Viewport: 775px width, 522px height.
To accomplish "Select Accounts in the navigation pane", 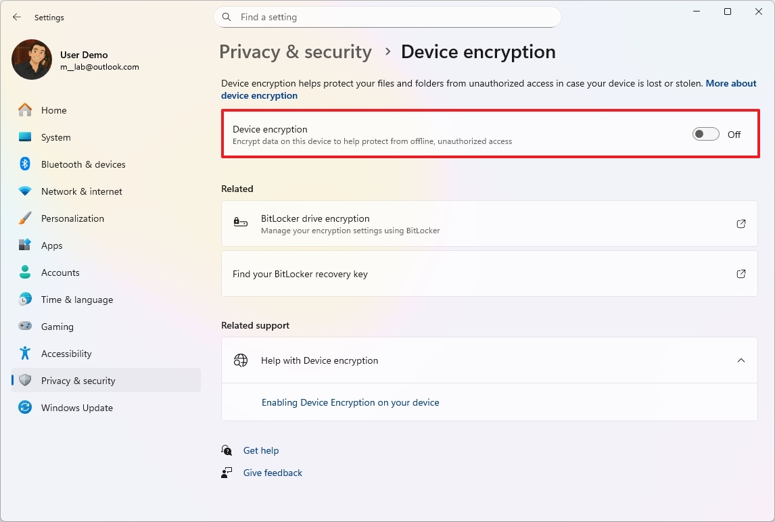I will (x=61, y=272).
